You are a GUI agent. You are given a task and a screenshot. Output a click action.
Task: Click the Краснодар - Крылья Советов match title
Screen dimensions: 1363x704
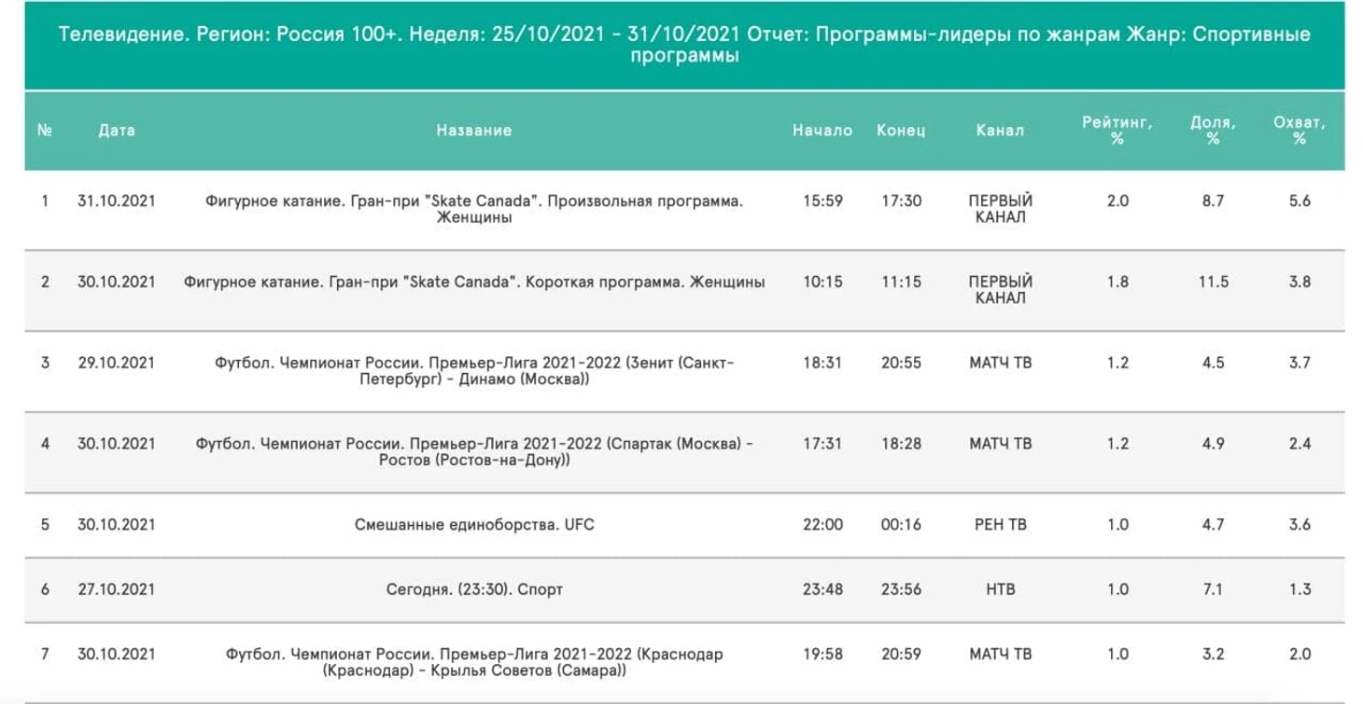[x=474, y=662]
